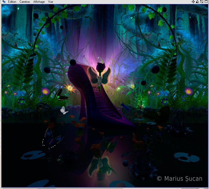Screen dimensions: 209x189
Task: Open the Caméras menu
Action: (x=25, y=2)
